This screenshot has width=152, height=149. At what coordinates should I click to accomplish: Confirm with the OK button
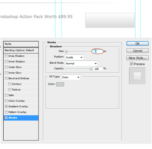click(138, 44)
